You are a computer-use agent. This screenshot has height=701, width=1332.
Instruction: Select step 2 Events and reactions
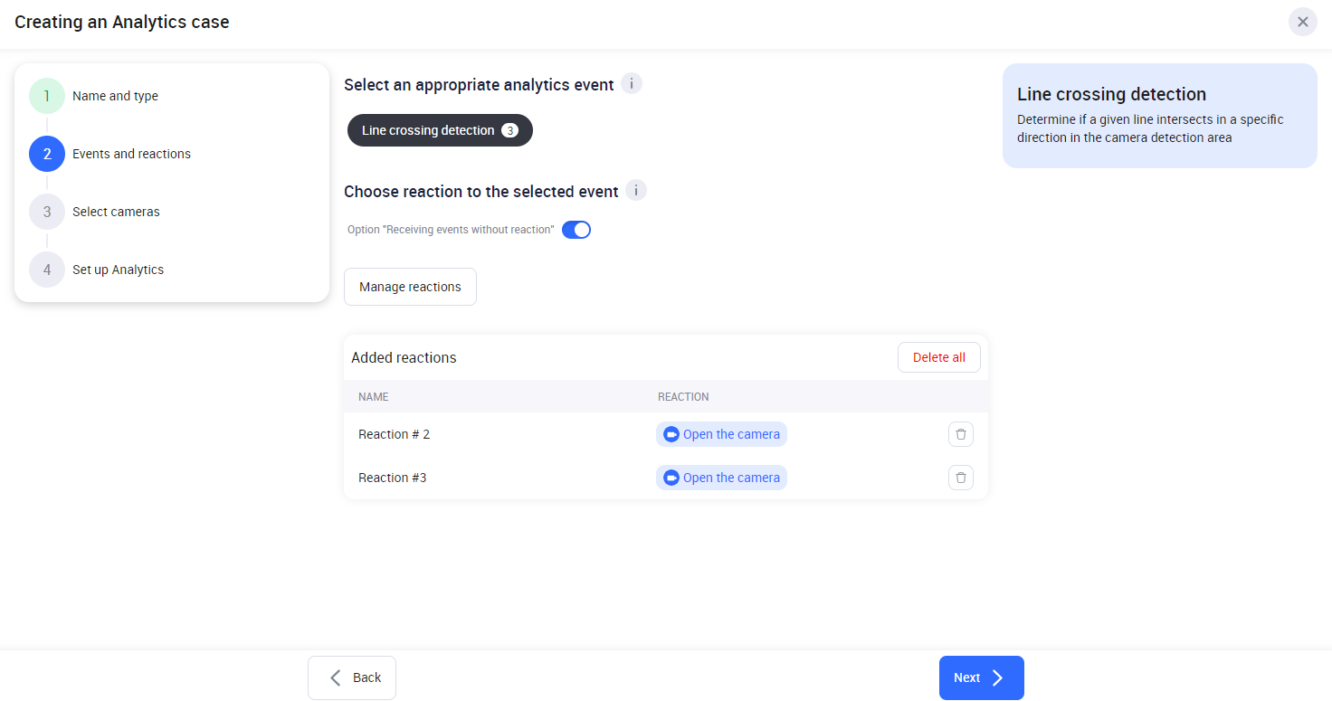coord(47,154)
